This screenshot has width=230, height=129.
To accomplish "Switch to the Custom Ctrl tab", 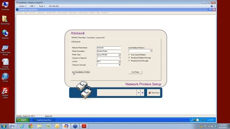I will click(100, 38).
